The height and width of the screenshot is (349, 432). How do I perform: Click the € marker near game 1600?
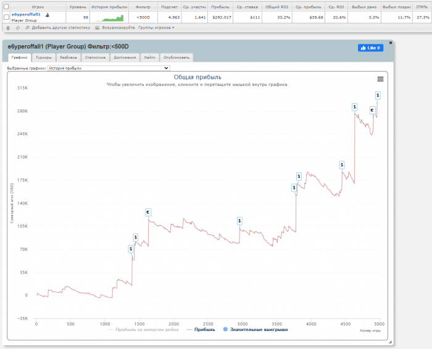pyautogui.click(x=148, y=212)
